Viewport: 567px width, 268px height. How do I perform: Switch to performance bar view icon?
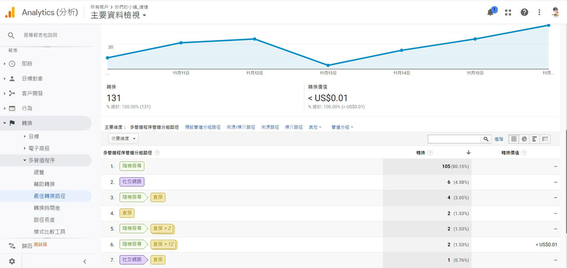(534, 139)
